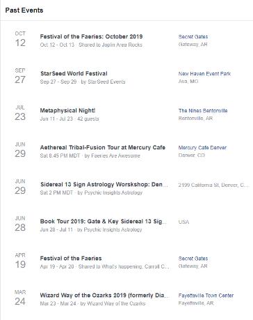Open the Metaphysical Night! event
The width and height of the screenshot is (253, 320).
pos(67,110)
